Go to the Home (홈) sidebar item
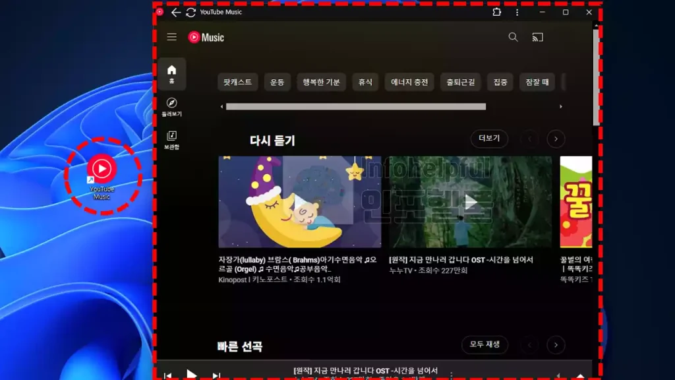Image resolution: width=675 pixels, height=380 pixels. pyautogui.click(x=172, y=74)
